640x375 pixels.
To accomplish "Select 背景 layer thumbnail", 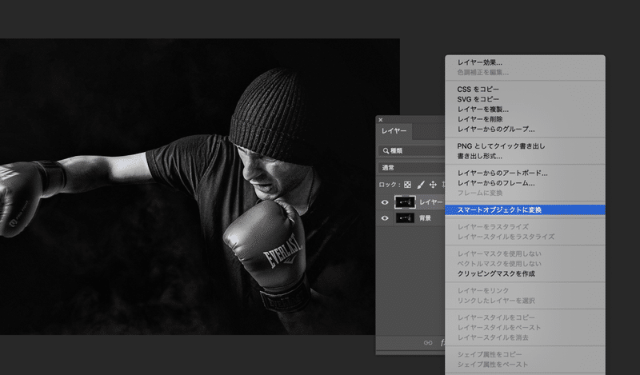I will (x=405, y=218).
